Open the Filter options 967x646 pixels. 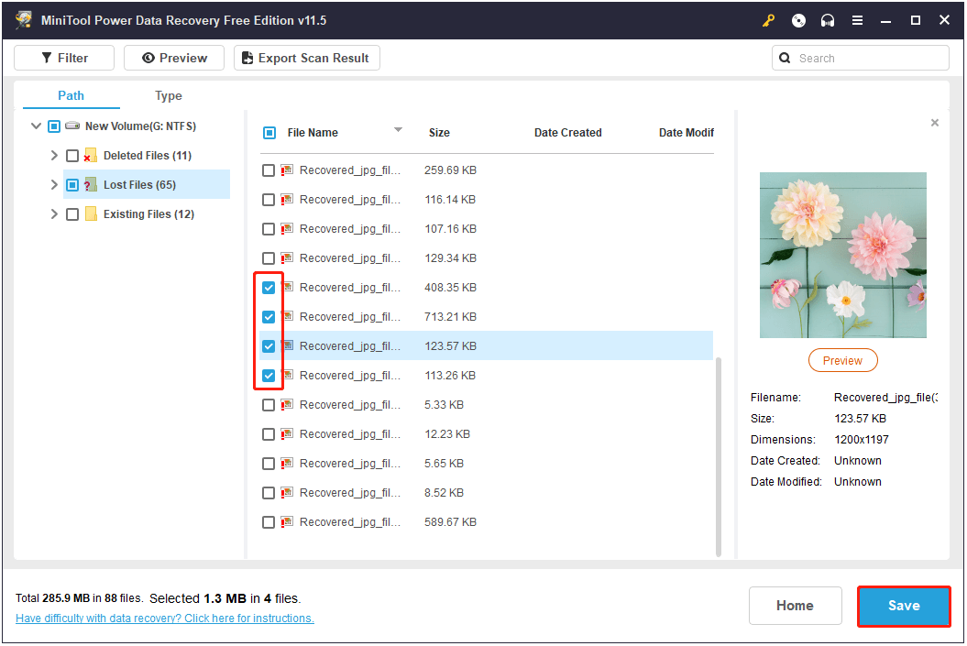[x=64, y=58]
